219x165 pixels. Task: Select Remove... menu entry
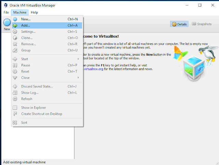tap(47, 44)
